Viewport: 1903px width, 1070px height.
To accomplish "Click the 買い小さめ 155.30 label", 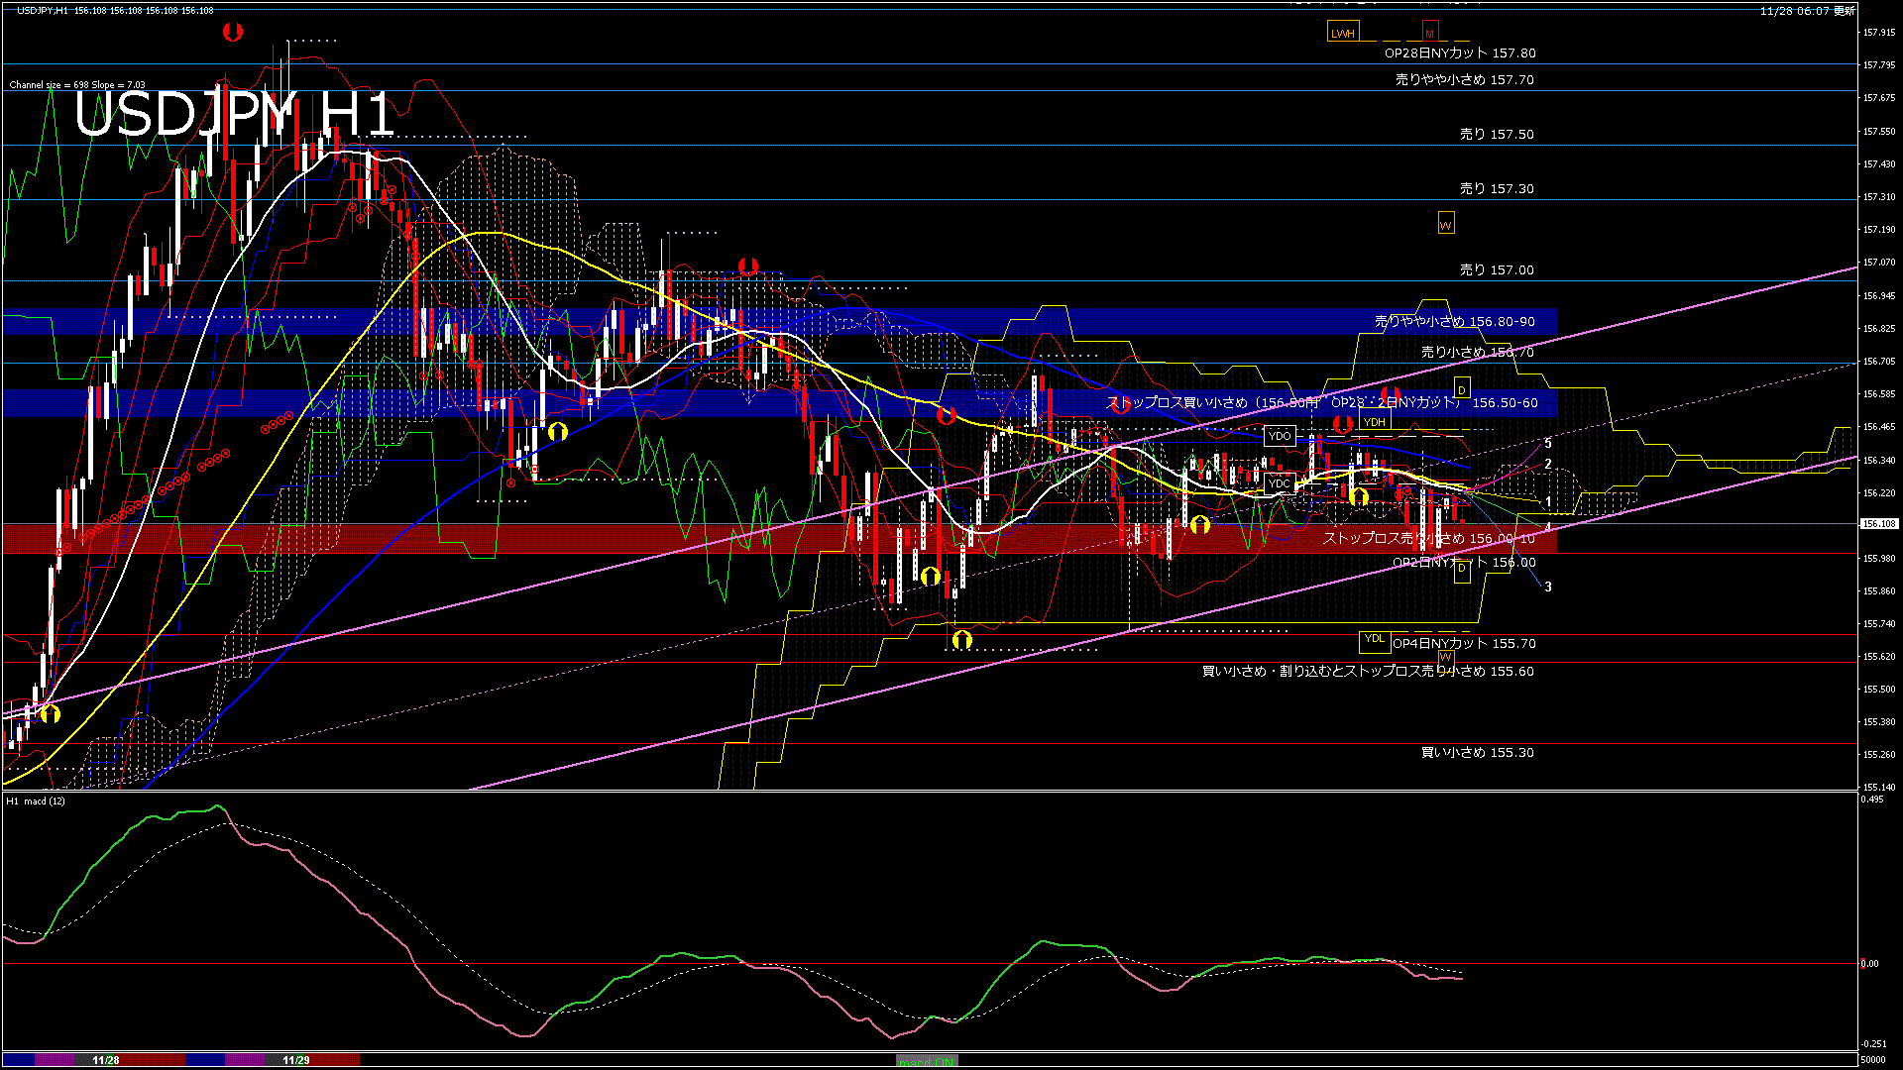I will click(x=1477, y=752).
